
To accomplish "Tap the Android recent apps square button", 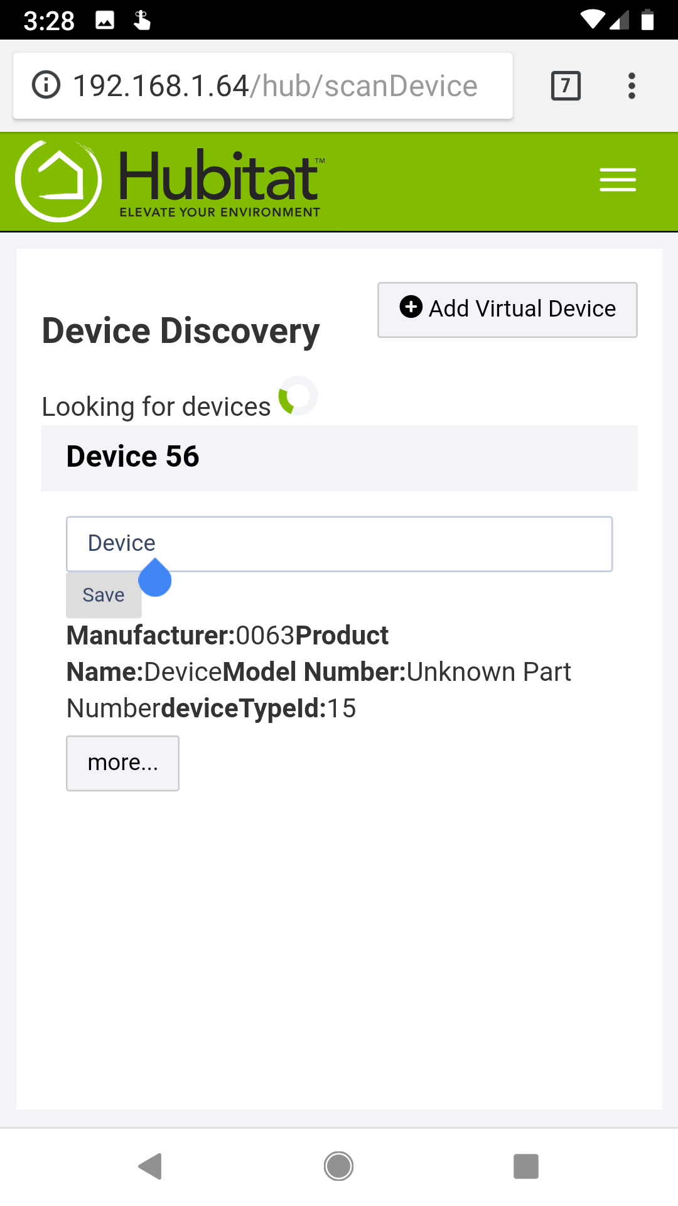I will click(x=526, y=1166).
